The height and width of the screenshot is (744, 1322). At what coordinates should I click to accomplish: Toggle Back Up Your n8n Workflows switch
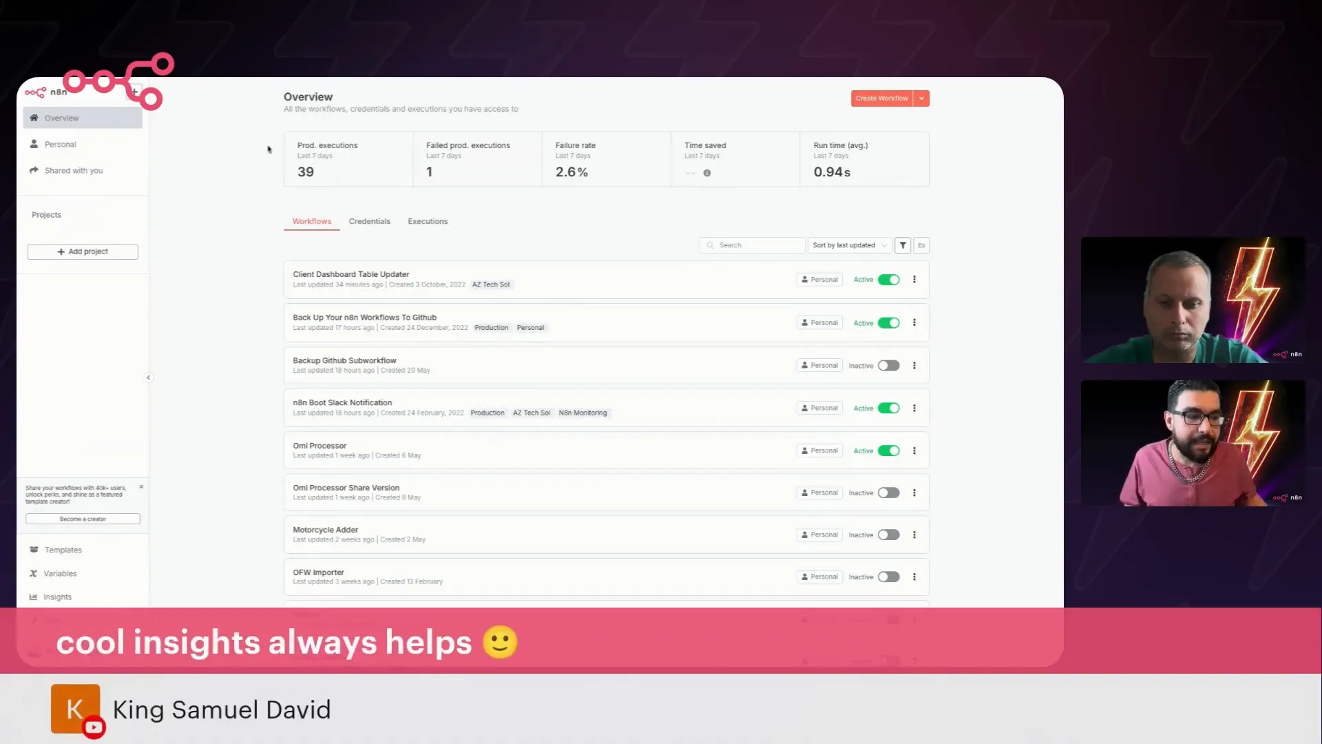(889, 323)
